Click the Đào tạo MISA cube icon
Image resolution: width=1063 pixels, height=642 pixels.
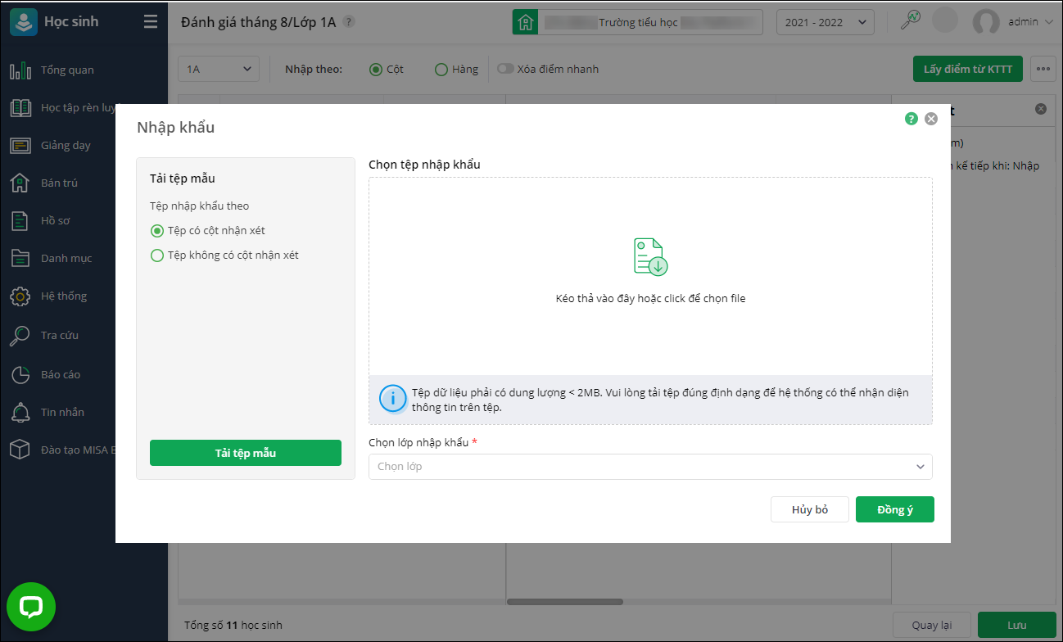click(20, 450)
